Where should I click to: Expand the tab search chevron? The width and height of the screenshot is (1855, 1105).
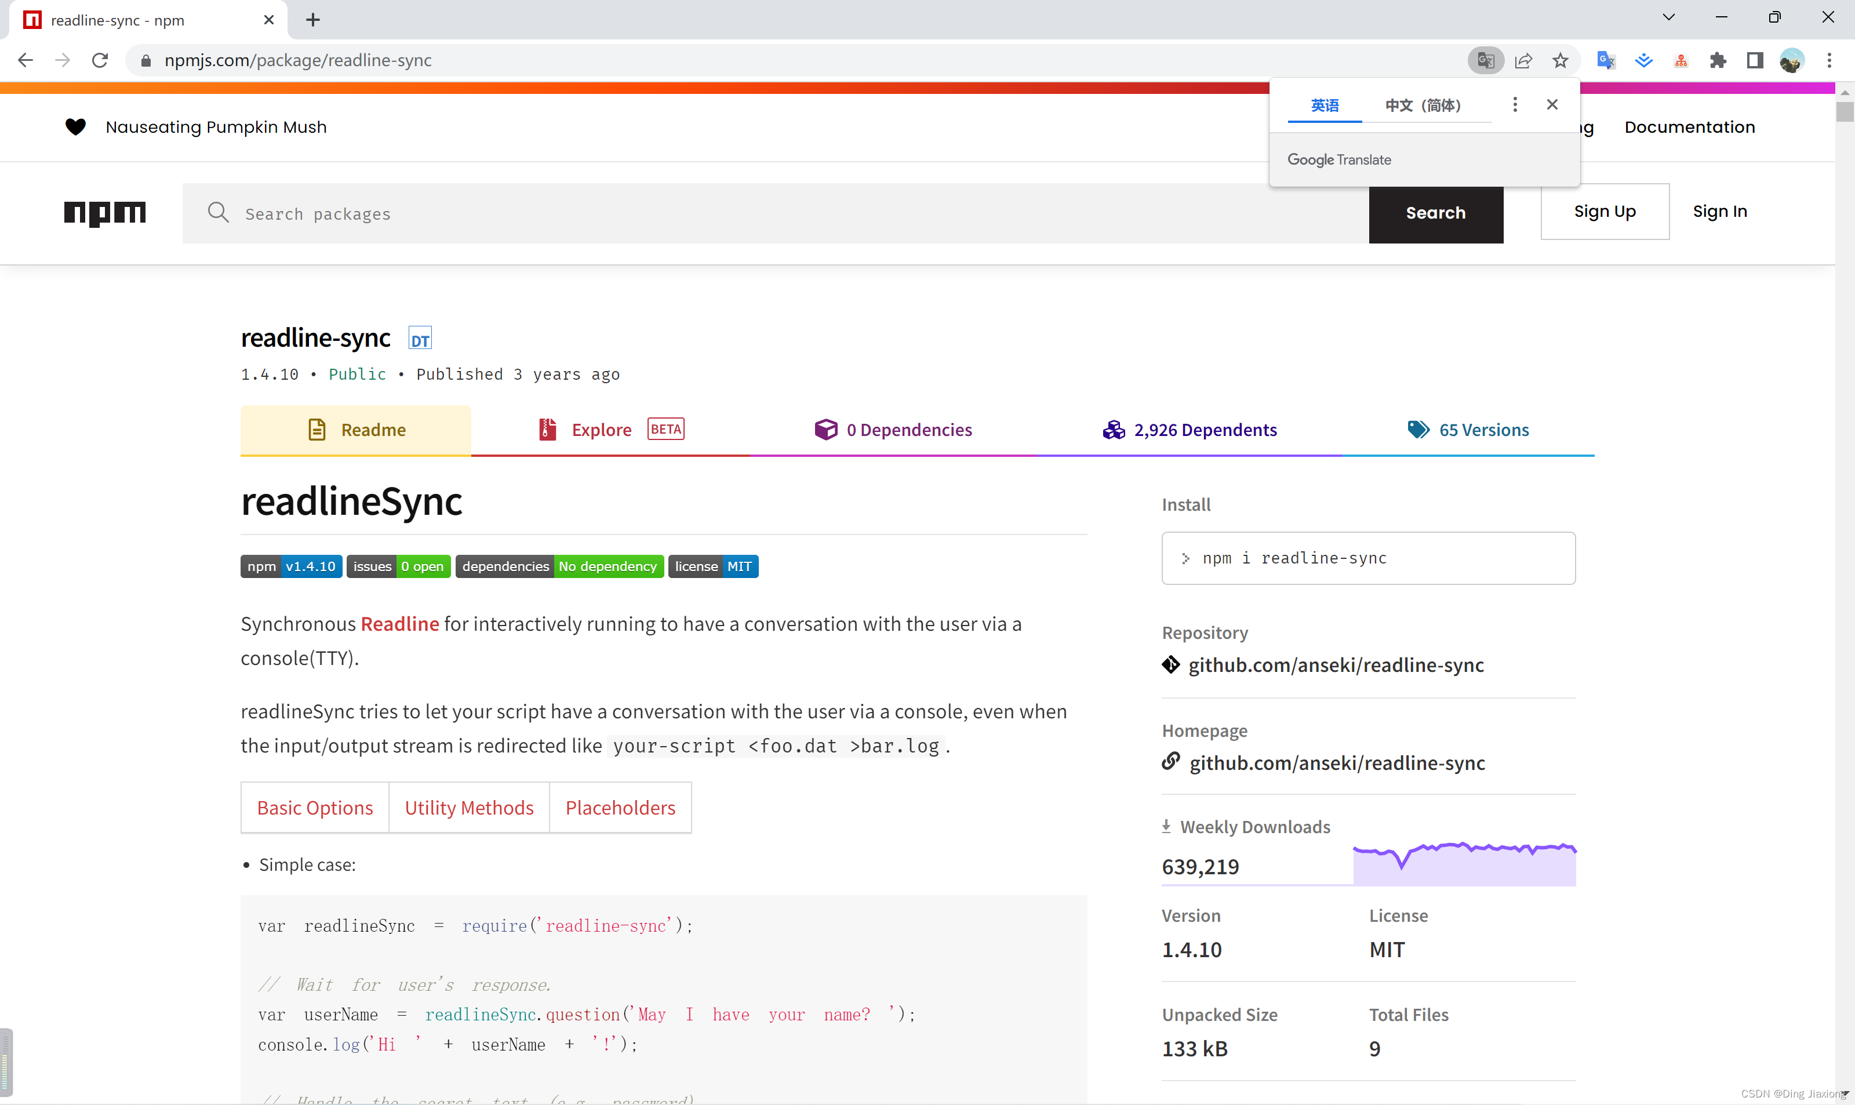(1669, 17)
